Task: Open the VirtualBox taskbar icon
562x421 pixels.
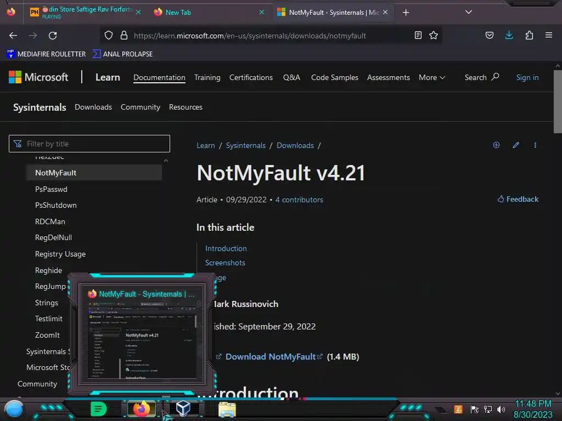Action: [x=183, y=408]
